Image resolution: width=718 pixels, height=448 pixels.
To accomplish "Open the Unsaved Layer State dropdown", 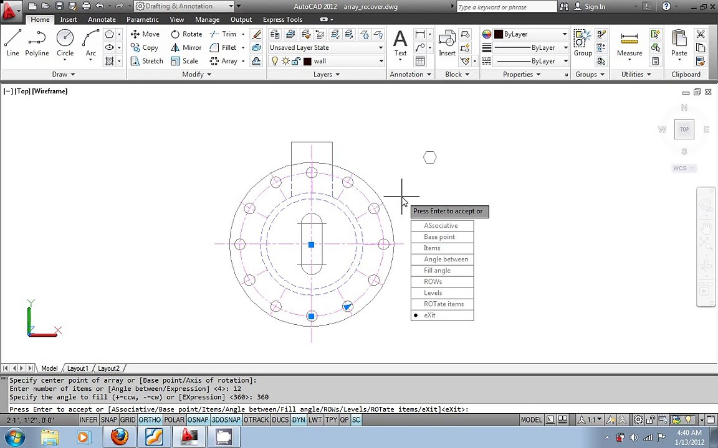I will (x=326, y=47).
